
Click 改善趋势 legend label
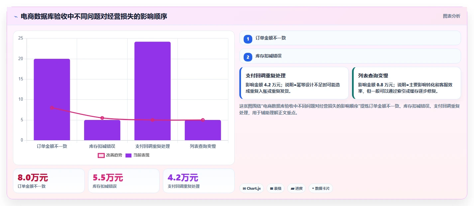point(114,155)
